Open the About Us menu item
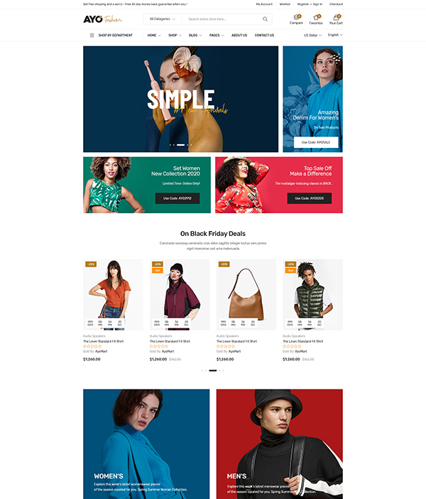Image resolution: width=426 pixels, height=499 pixels. [239, 36]
